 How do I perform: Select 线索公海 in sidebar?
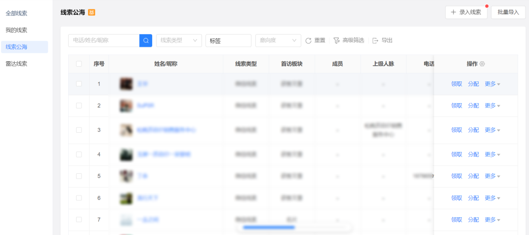point(24,47)
